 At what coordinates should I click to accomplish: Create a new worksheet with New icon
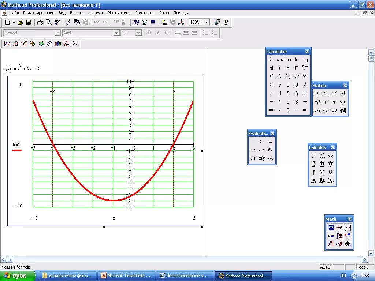click(x=7, y=22)
